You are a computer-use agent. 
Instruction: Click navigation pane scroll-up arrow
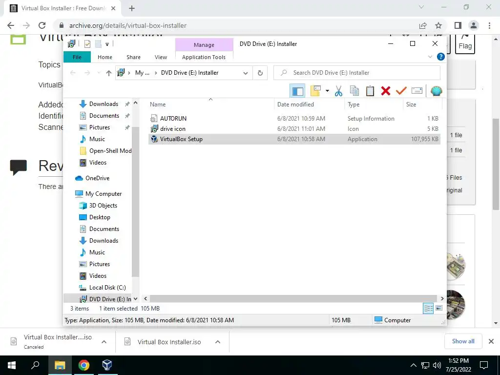coord(135,103)
